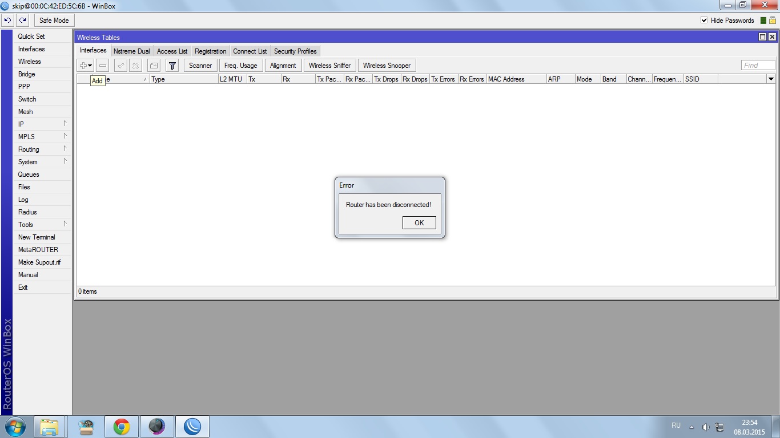This screenshot has height=438, width=780.
Task: Select Wireless in the sidebar menu
Action: (42, 62)
